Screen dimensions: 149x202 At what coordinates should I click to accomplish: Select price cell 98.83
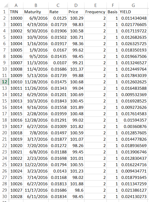[x=76, y=24]
